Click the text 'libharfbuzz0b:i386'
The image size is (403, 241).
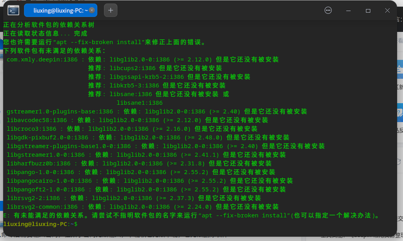pos(39,163)
